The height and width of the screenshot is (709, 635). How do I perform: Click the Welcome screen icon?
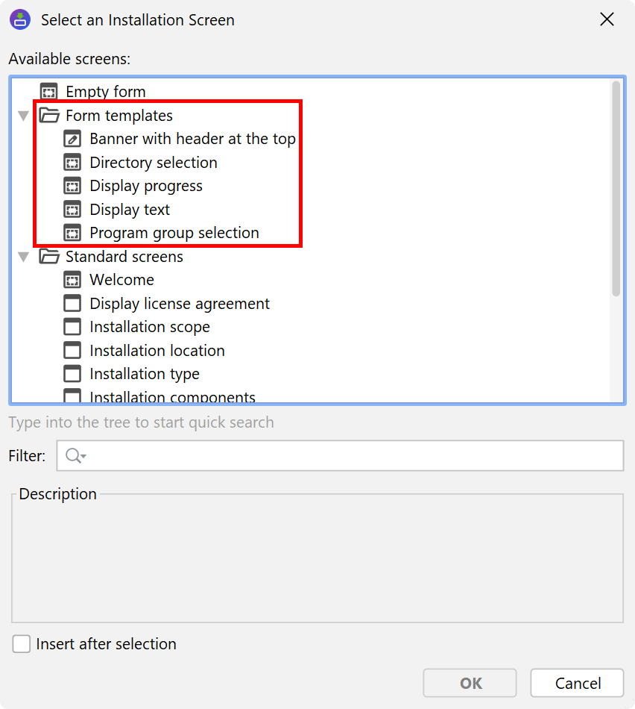(72, 280)
